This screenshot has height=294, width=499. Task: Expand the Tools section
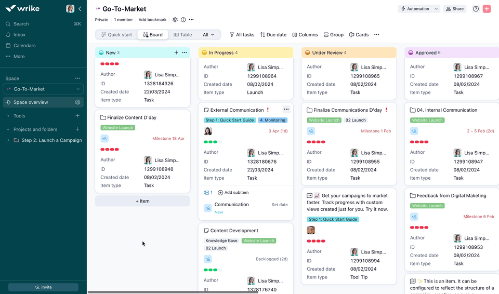pyautogui.click(x=8, y=116)
